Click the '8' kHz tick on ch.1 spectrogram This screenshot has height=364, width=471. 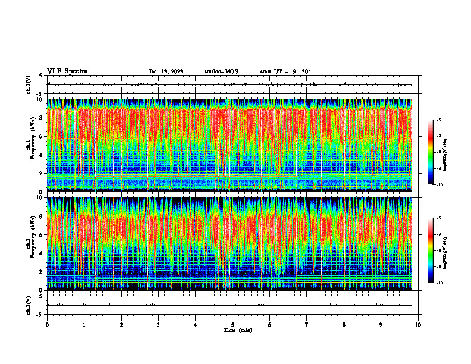pos(42,118)
